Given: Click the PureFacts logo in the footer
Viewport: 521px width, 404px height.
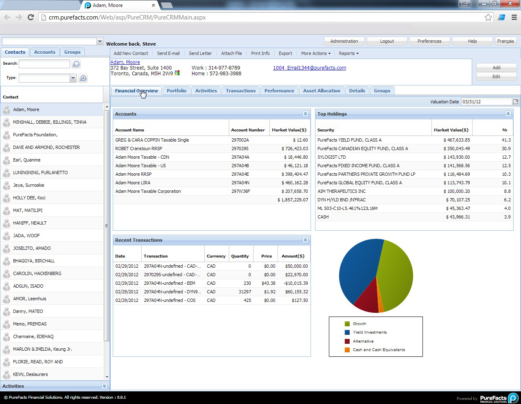Looking at the screenshot, I should coord(499,398).
